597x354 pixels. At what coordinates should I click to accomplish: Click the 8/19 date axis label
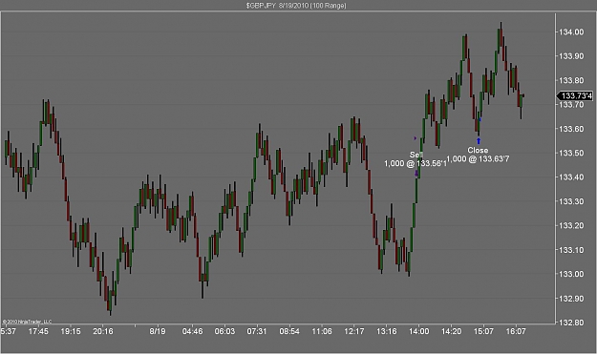(158, 331)
